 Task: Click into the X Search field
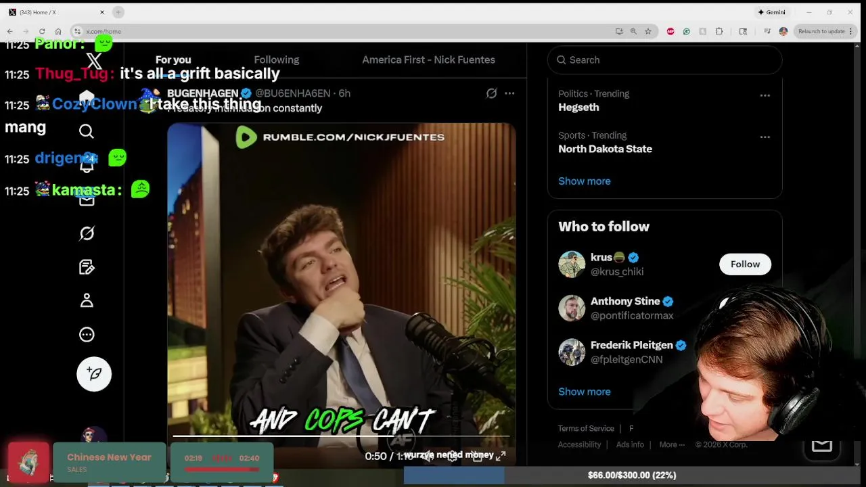tap(664, 60)
